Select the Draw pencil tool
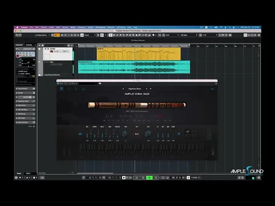Screen dimensions: 275x206 pyautogui.click(x=117, y=35)
